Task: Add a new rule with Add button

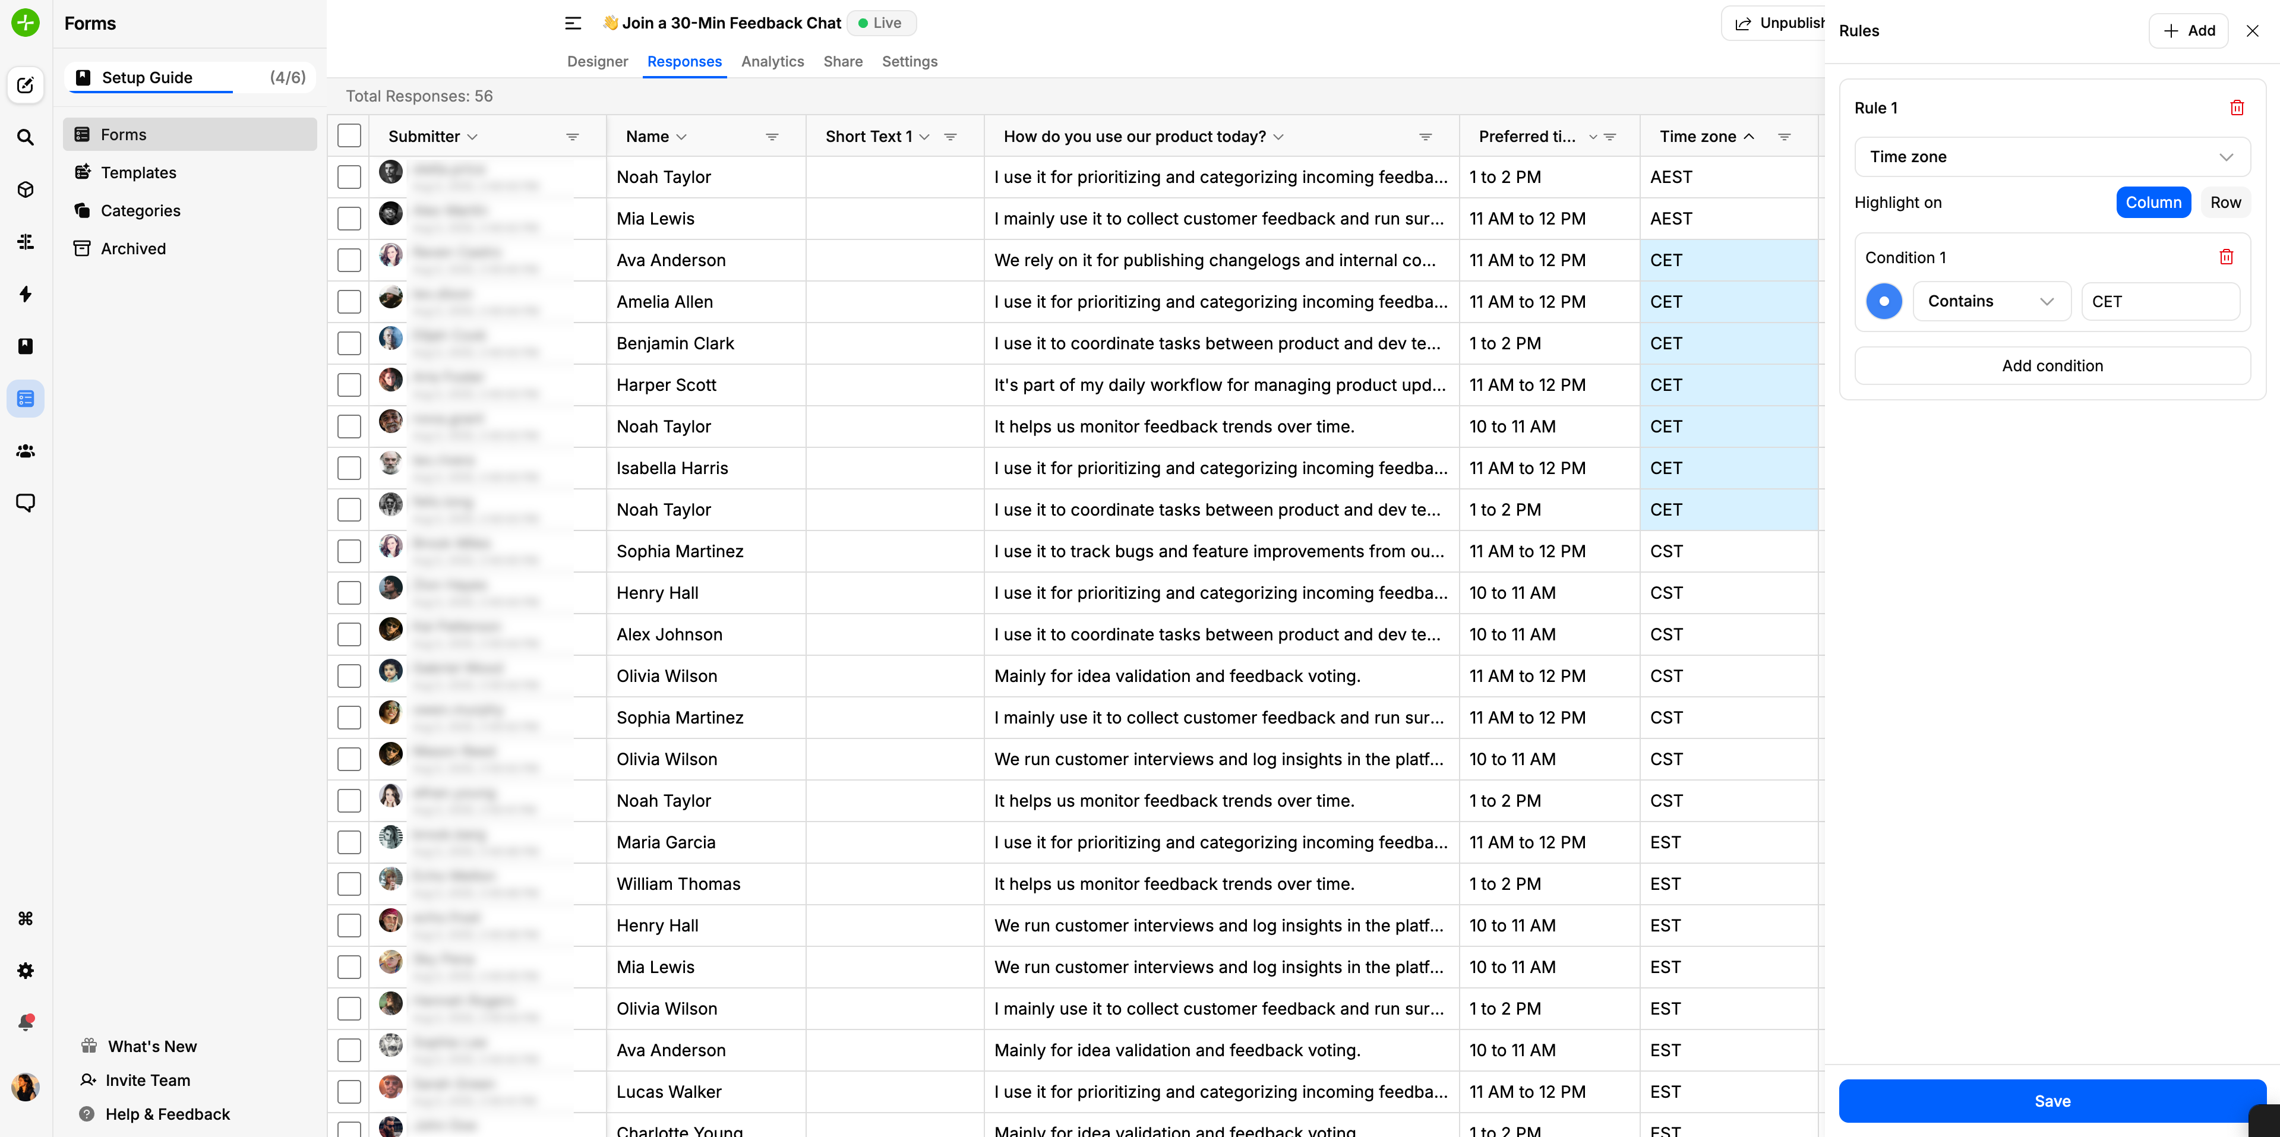Action: pyautogui.click(x=2188, y=31)
